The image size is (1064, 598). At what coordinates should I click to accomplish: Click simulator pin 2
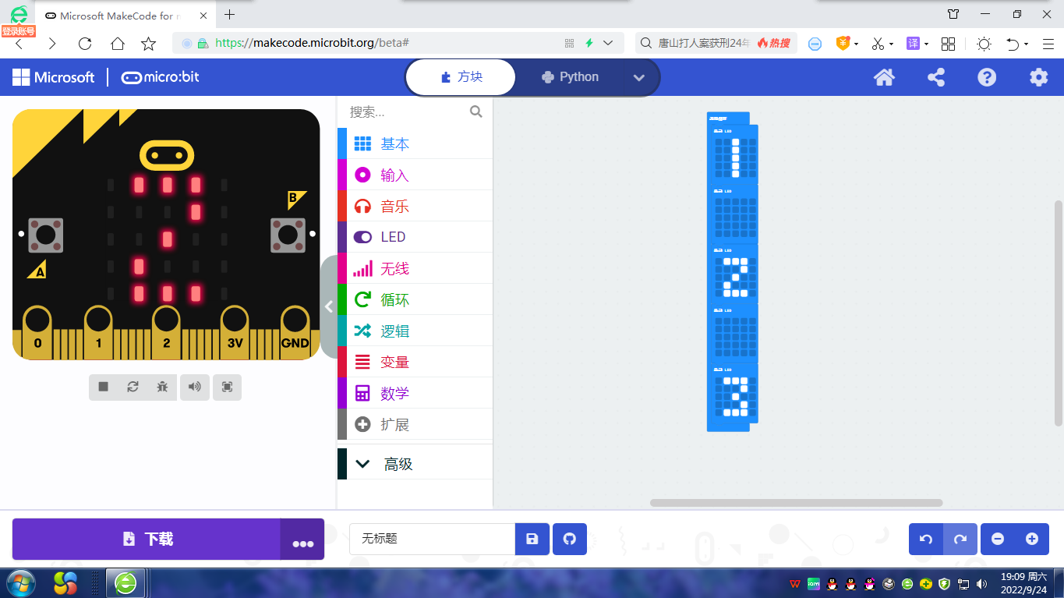[166, 331]
